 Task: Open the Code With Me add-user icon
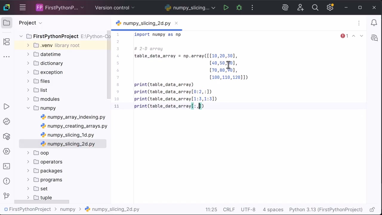[300, 8]
